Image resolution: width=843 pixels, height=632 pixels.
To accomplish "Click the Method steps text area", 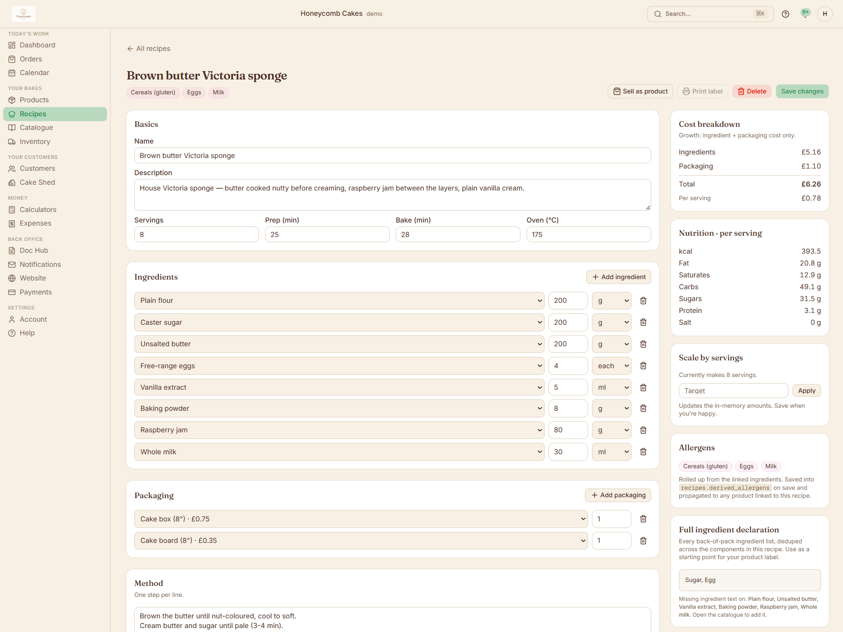I will point(393,620).
